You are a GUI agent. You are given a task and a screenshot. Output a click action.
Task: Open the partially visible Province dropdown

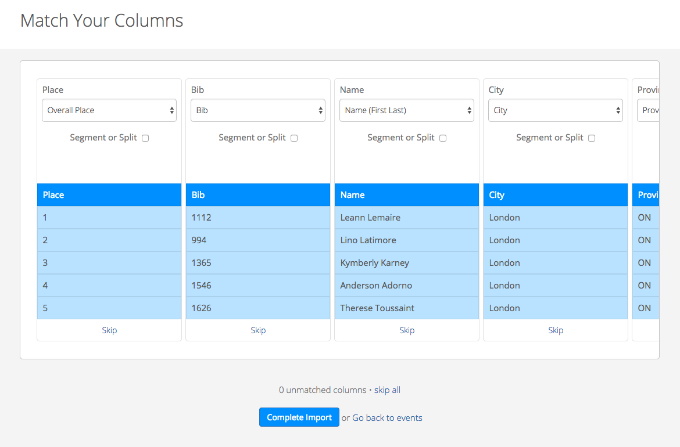coord(649,110)
